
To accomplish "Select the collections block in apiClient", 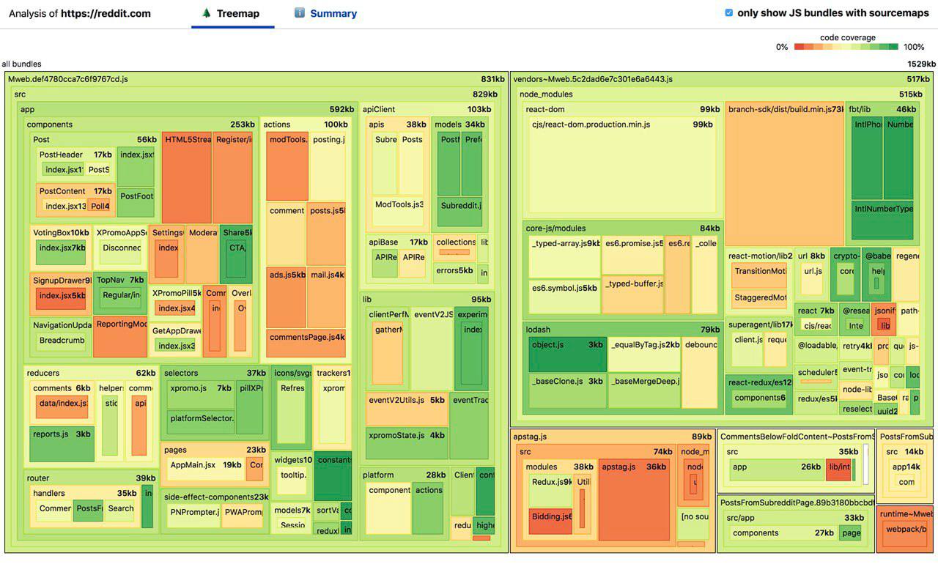I will point(455,248).
